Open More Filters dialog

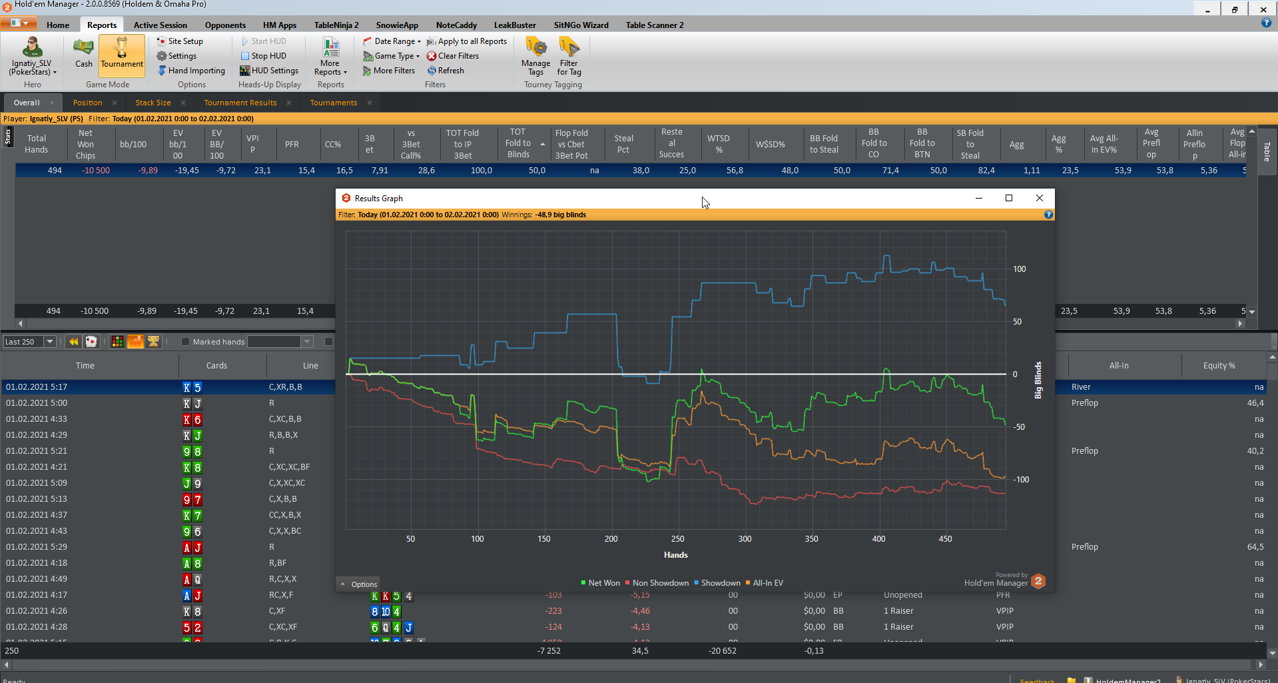coord(389,71)
